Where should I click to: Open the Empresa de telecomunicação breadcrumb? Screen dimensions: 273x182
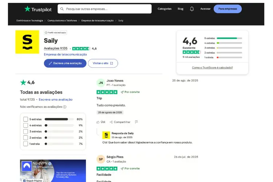[x=98, y=20]
